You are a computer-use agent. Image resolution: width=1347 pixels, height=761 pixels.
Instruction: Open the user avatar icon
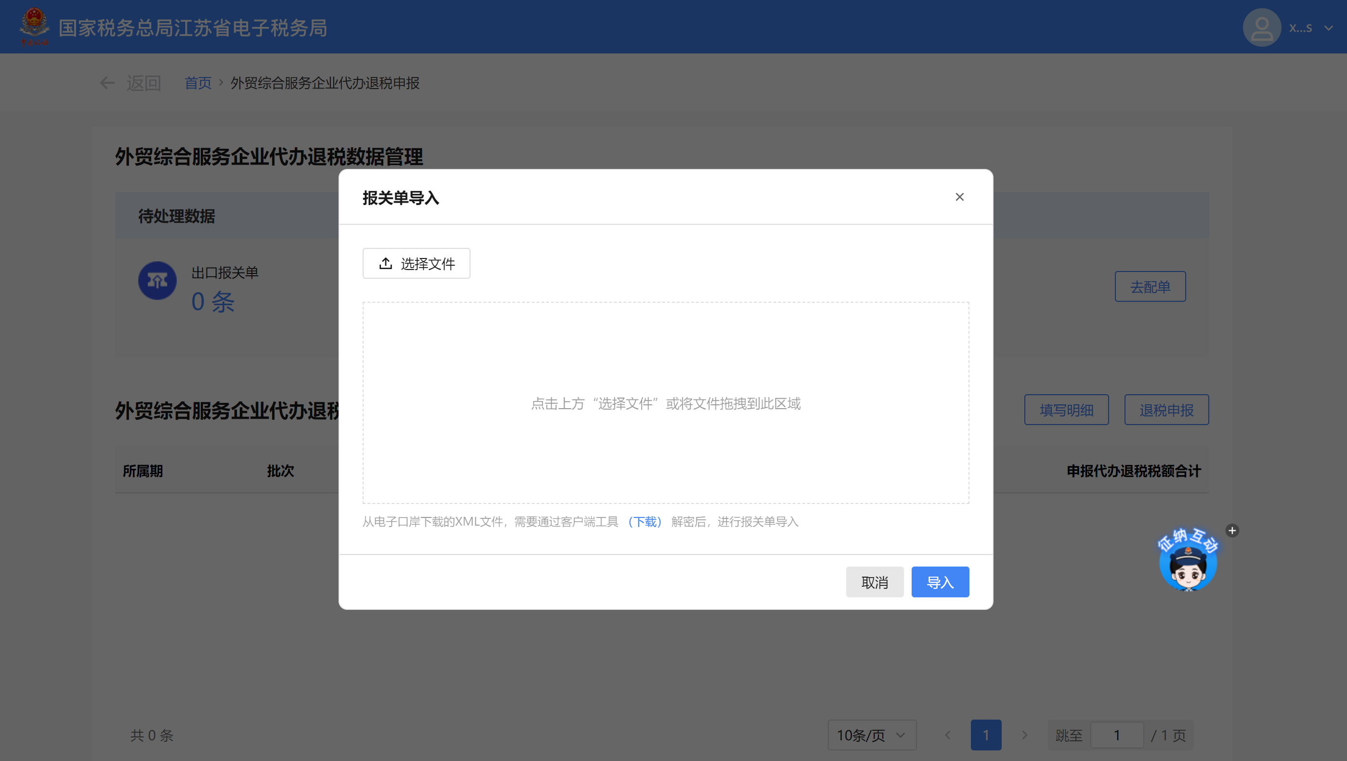click(1261, 28)
